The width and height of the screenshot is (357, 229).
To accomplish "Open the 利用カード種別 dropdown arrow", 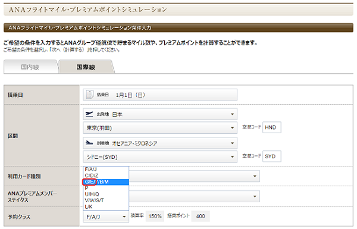I will coord(255,176).
